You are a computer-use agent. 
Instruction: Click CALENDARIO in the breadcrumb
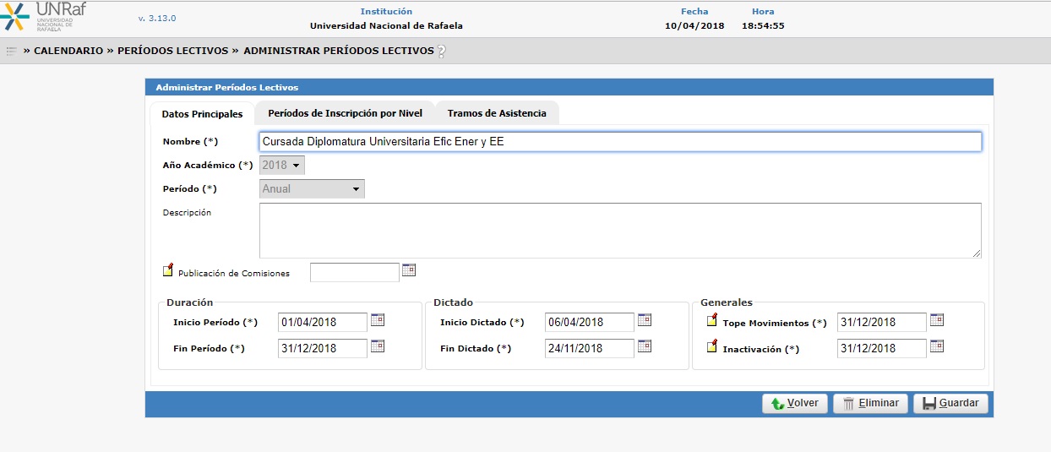68,51
